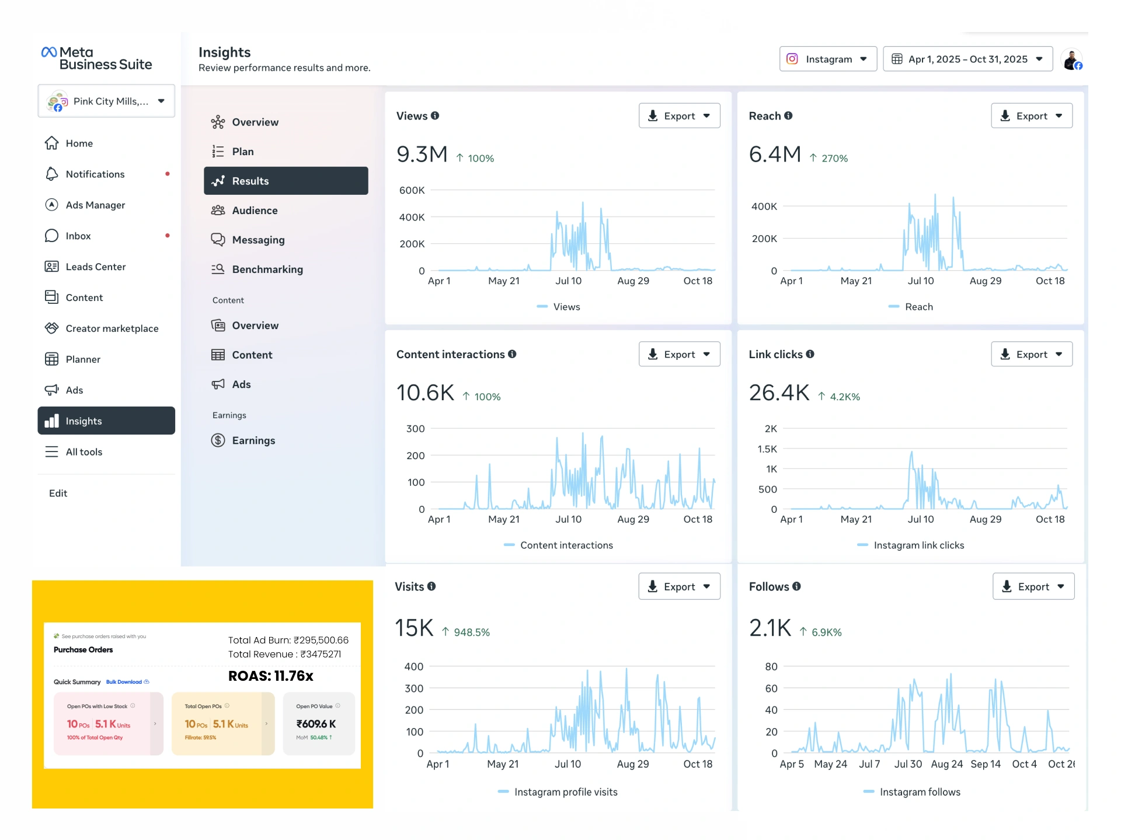Go to the Leads Center
The image size is (1121, 840).
point(95,267)
